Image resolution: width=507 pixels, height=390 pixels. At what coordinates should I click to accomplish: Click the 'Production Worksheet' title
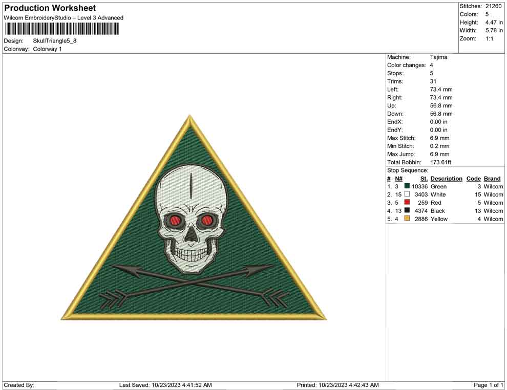[x=50, y=8]
